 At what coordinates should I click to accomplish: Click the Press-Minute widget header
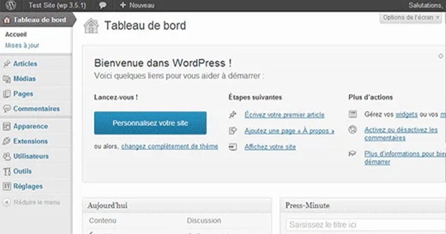coord(363,205)
